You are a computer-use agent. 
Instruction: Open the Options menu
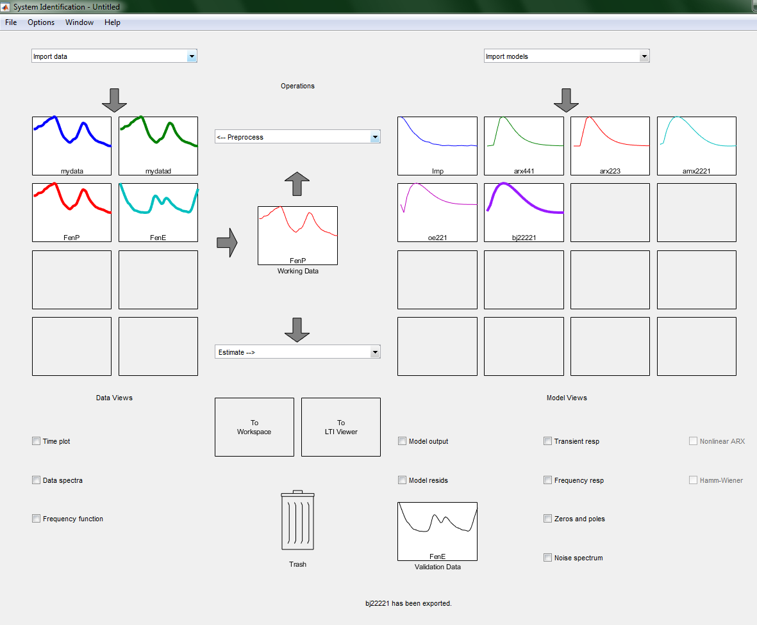coord(41,22)
